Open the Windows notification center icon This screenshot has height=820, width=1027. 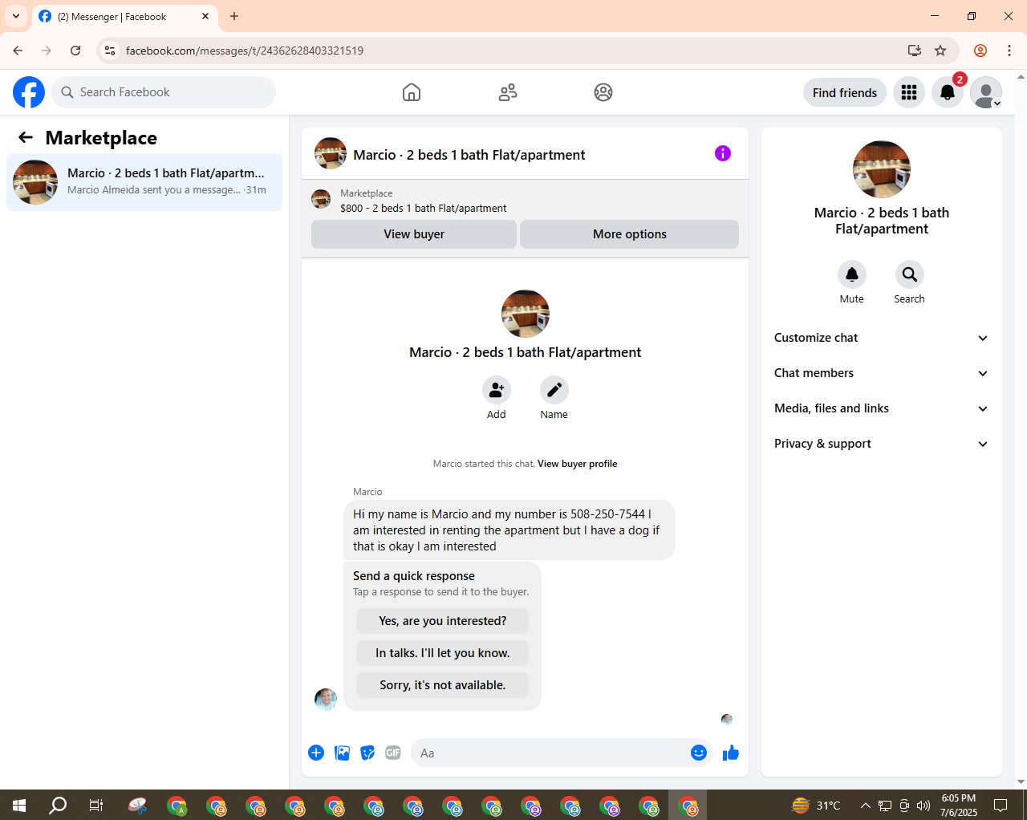(x=1001, y=805)
